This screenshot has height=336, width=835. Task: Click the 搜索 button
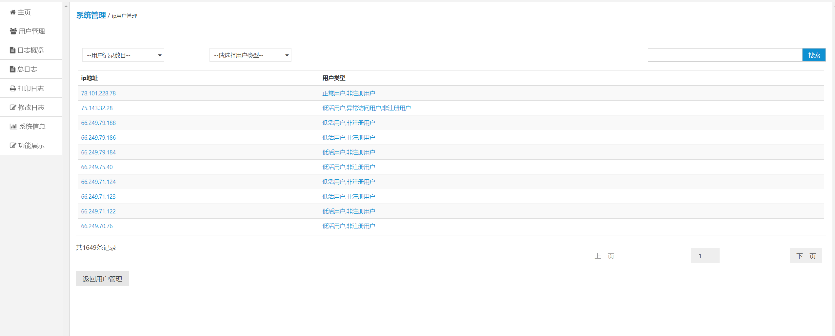814,55
